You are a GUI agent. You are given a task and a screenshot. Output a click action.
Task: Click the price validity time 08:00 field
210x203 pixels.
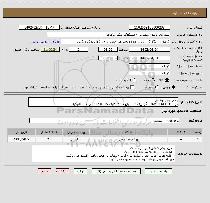(x=108, y=58)
